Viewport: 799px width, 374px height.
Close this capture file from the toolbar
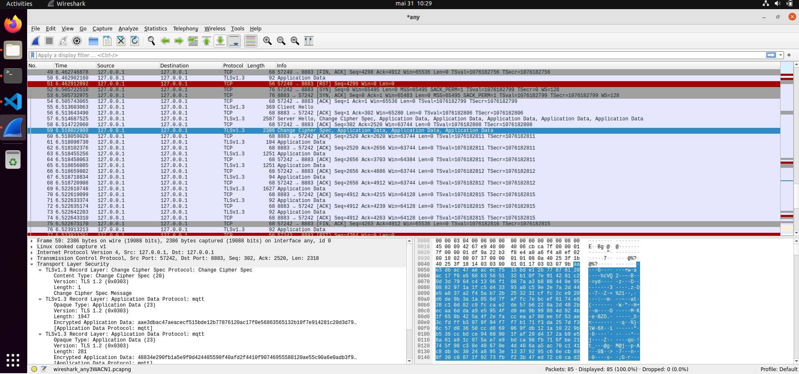point(121,41)
